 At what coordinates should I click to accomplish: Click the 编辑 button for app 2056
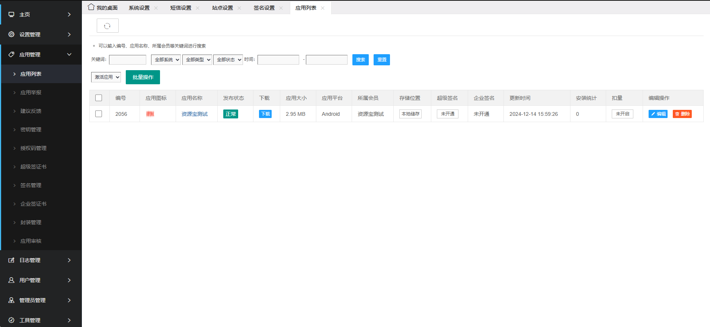[x=658, y=114]
